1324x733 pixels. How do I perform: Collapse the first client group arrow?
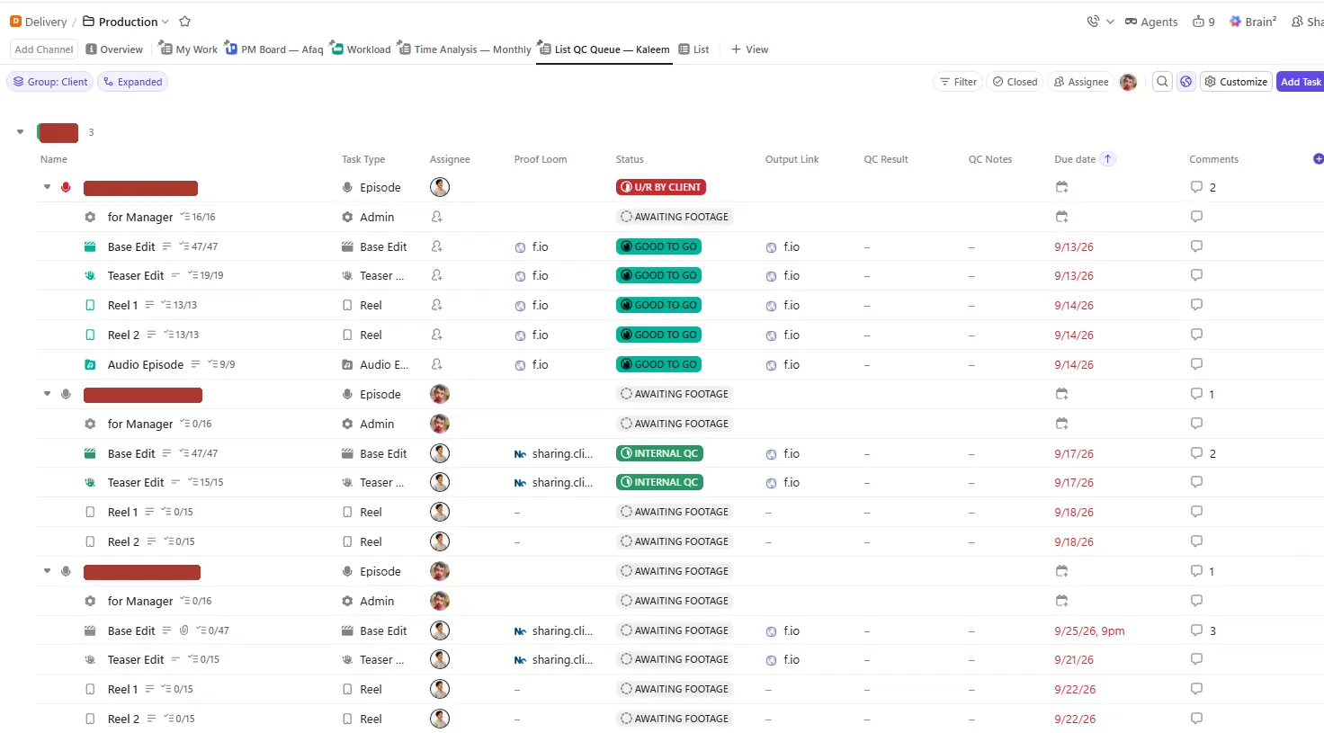20,132
